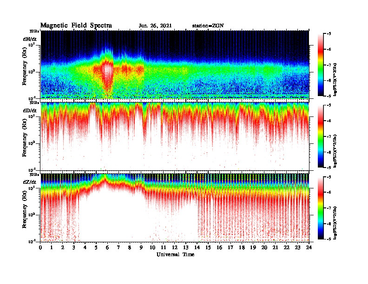Click hour tick label "23" on the time axis
The width and height of the screenshot is (368, 284).
click(x=297, y=248)
